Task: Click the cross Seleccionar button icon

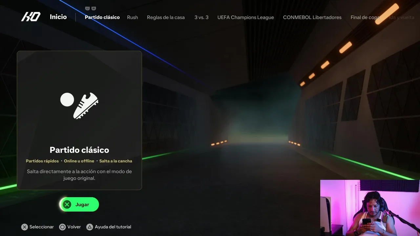Action: pos(25,227)
